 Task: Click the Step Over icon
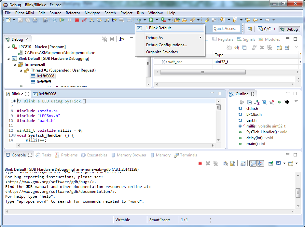tap(99, 20)
